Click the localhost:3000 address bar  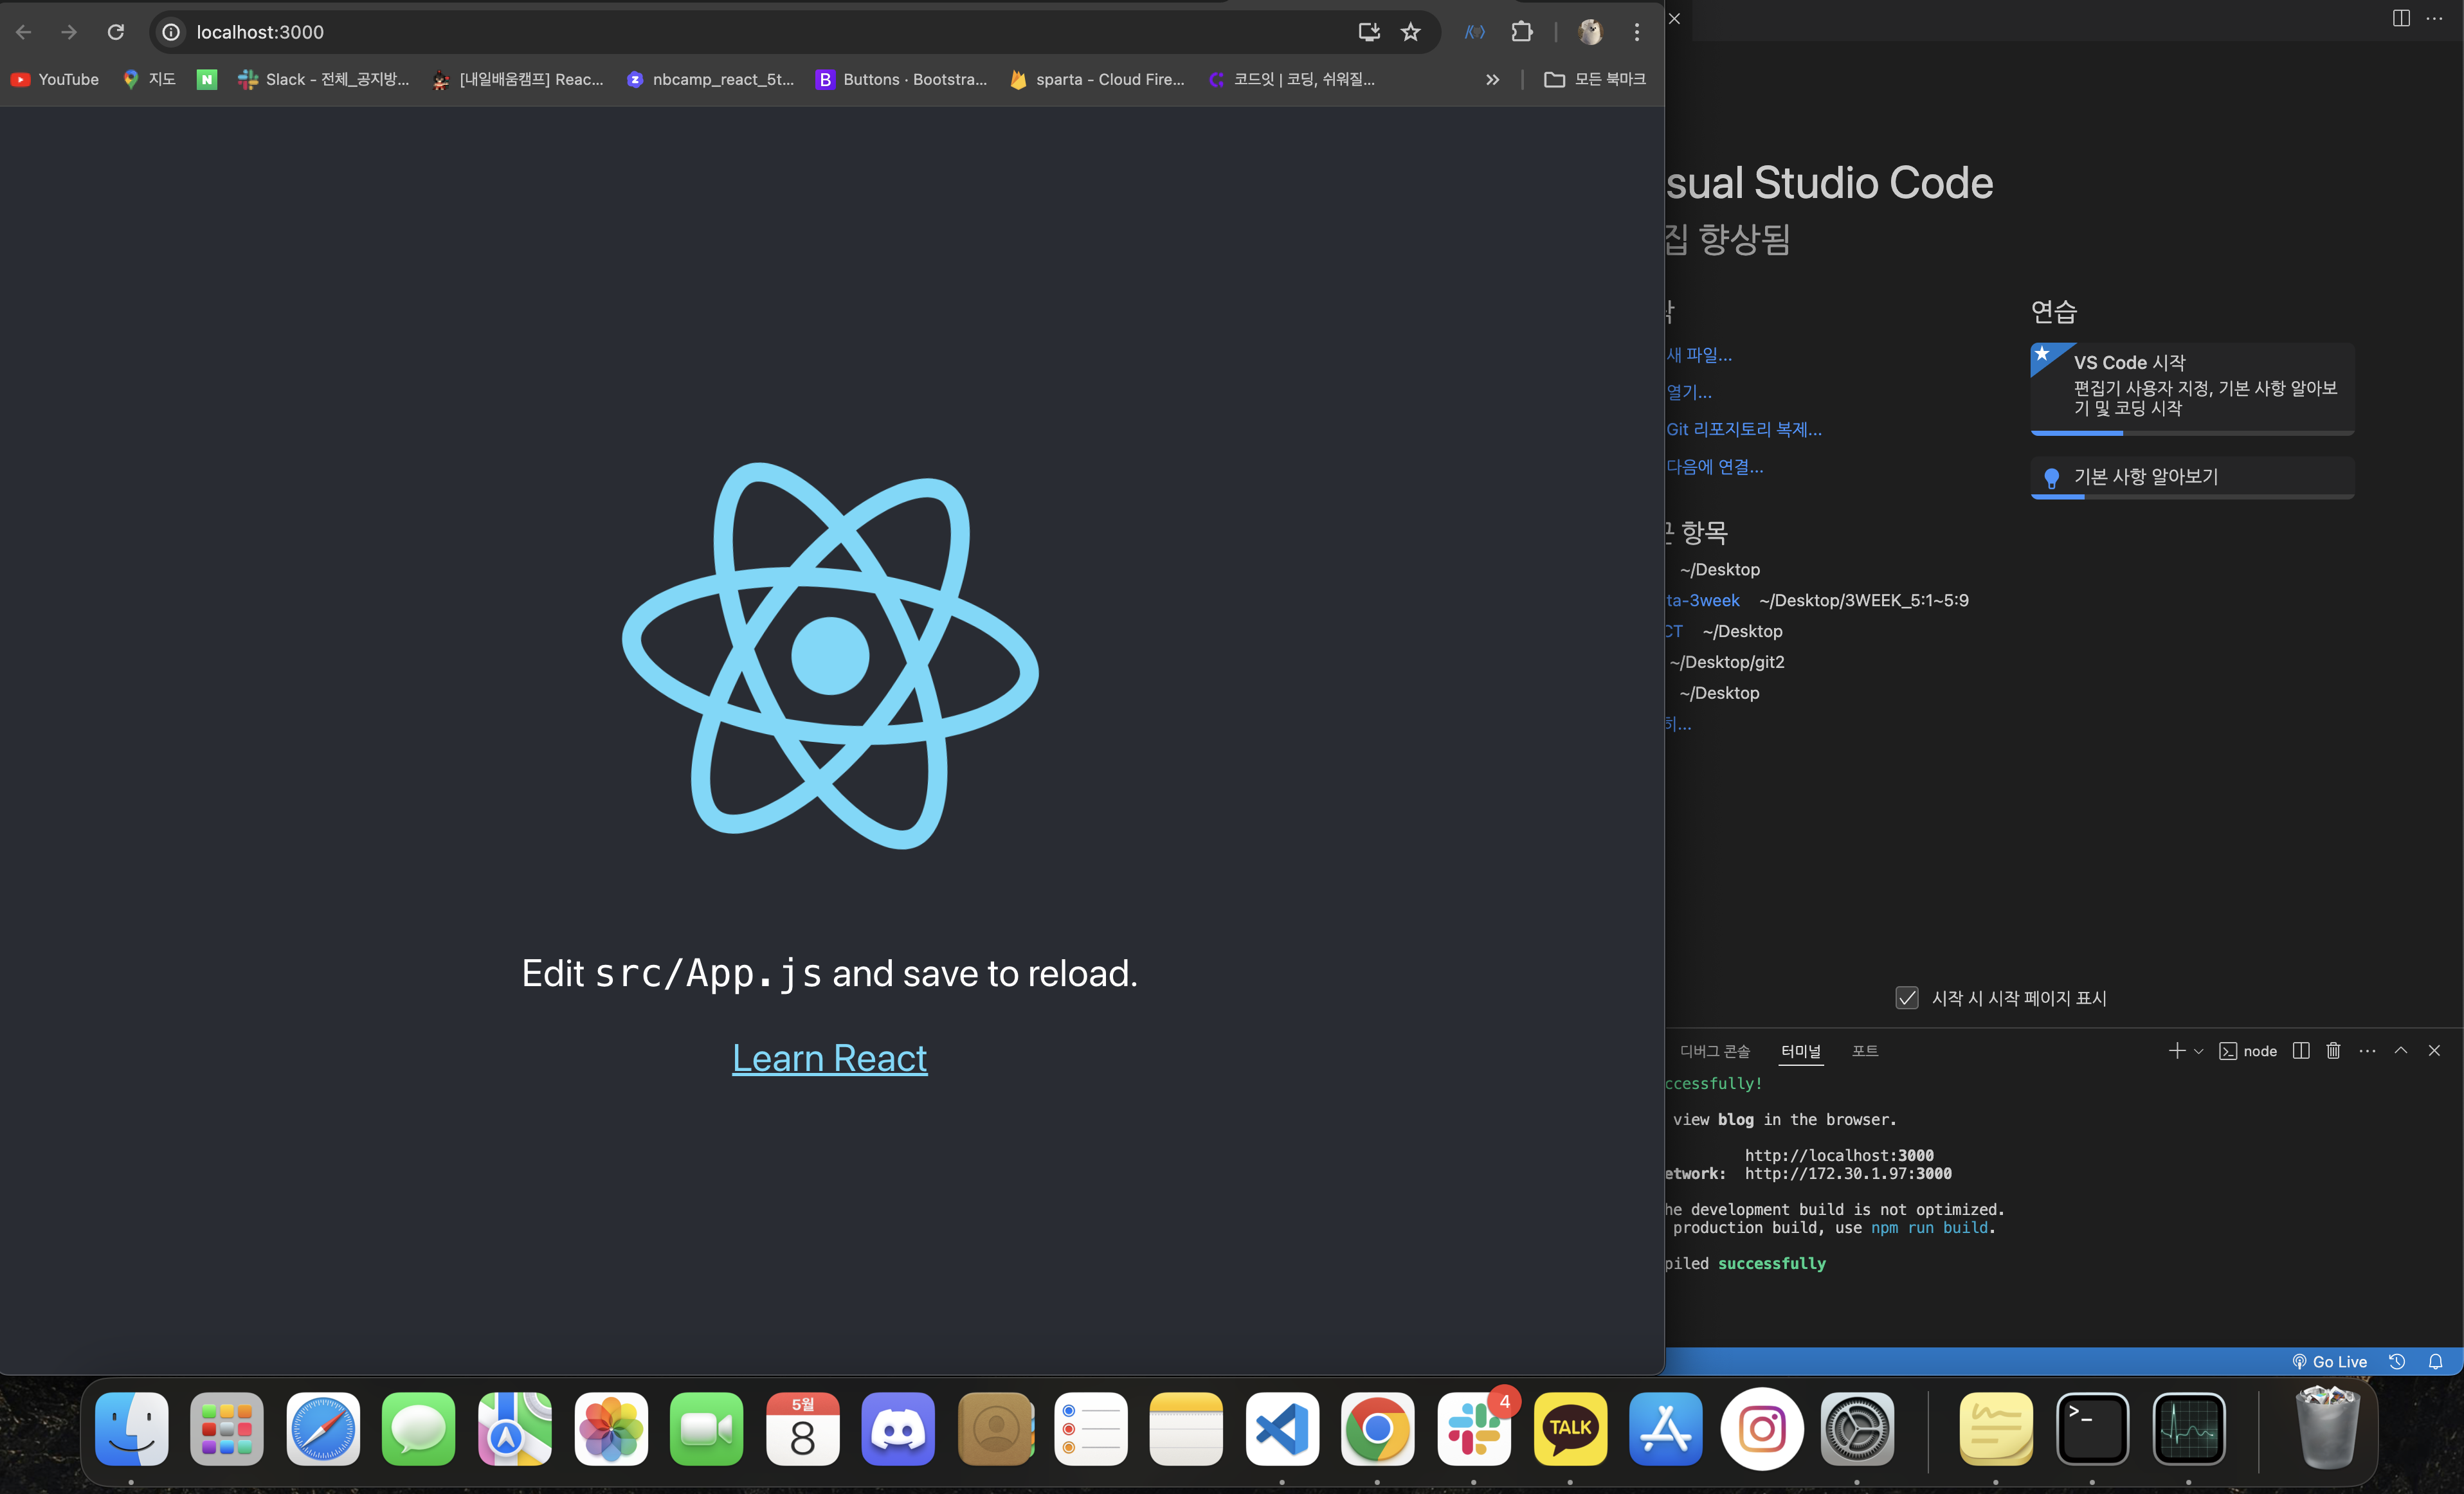(700, 32)
